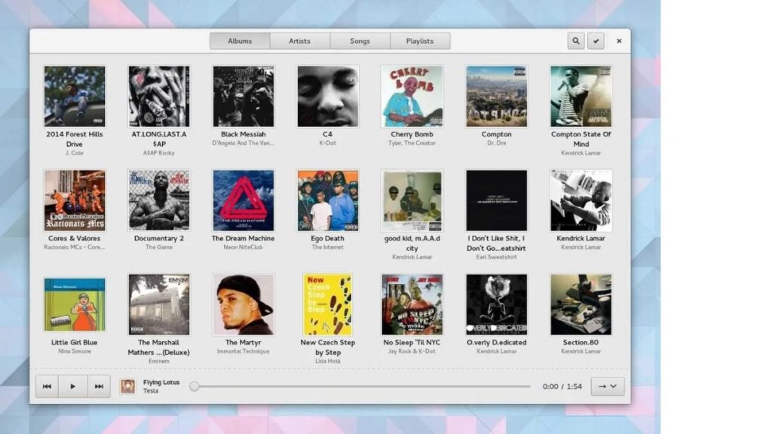The width and height of the screenshot is (772, 434).
Task: Click the playback progress slider
Action: click(x=362, y=387)
